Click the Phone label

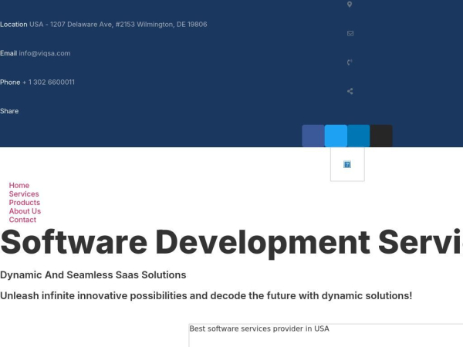pos(10,83)
